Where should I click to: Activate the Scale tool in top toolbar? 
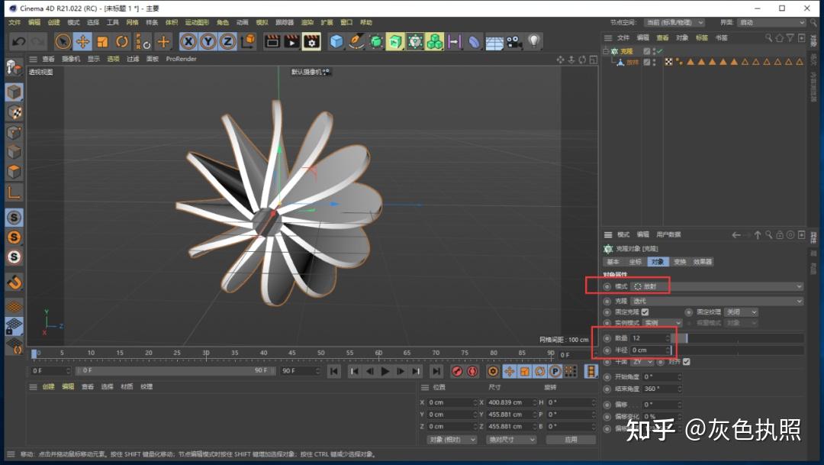102,41
